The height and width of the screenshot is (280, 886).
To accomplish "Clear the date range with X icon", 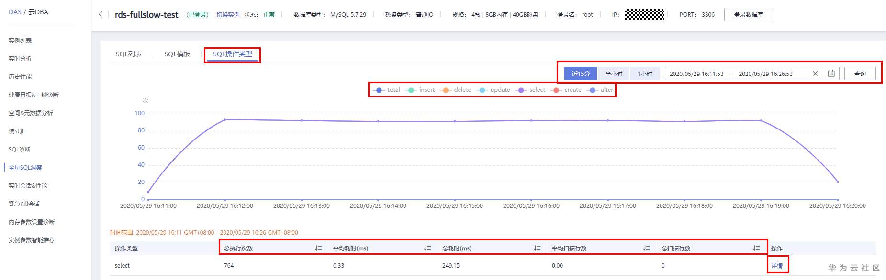I will coord(815,74).
